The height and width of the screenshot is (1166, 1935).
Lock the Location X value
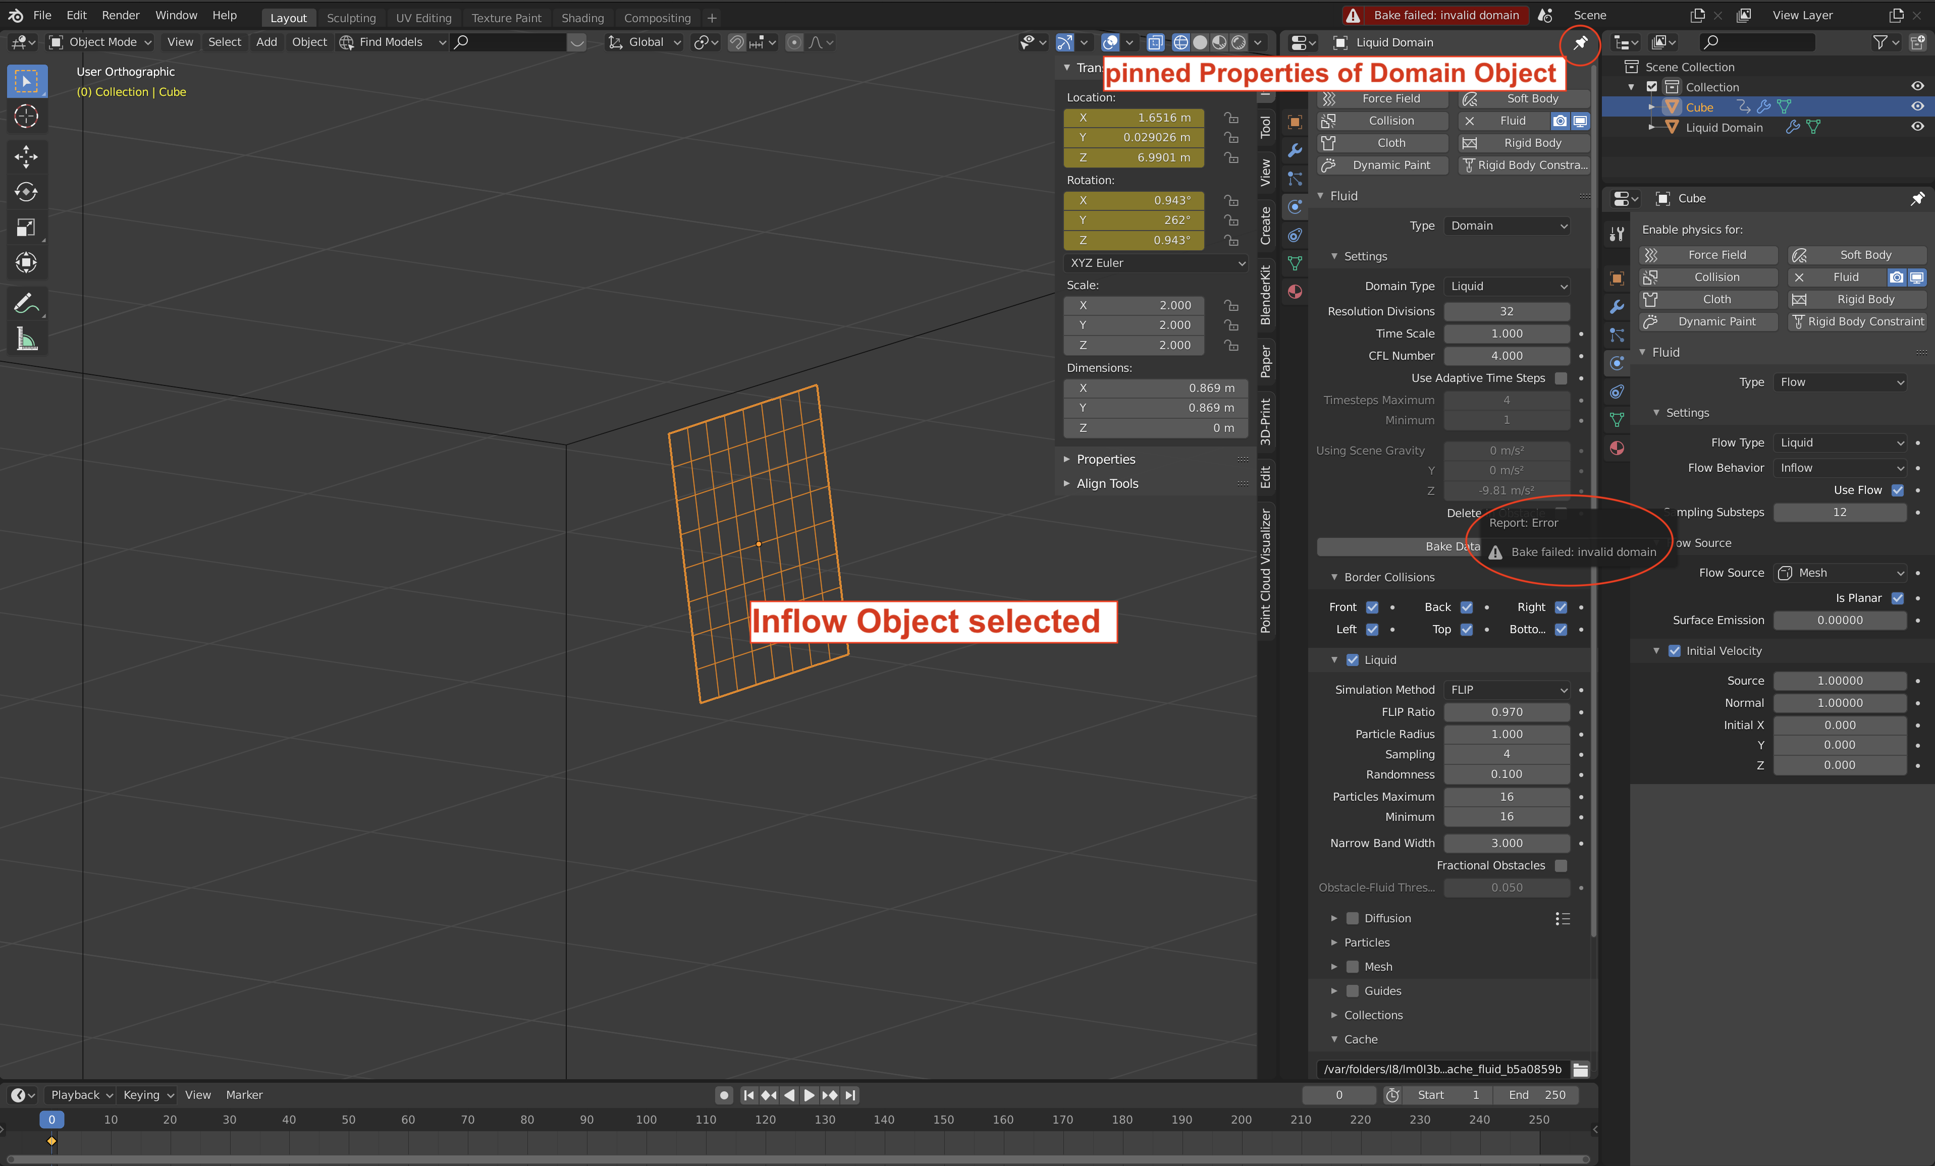(1231, 118)
